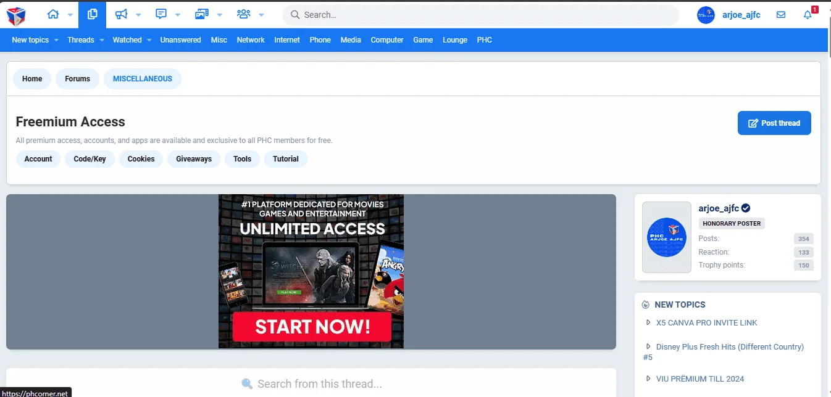Go to the Home breadcrumb
831x397 pixels.
(32, 79)
